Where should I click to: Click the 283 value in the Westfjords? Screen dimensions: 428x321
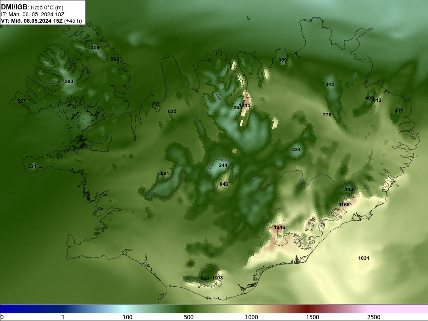pyautogui.click(x=69, y=81)
